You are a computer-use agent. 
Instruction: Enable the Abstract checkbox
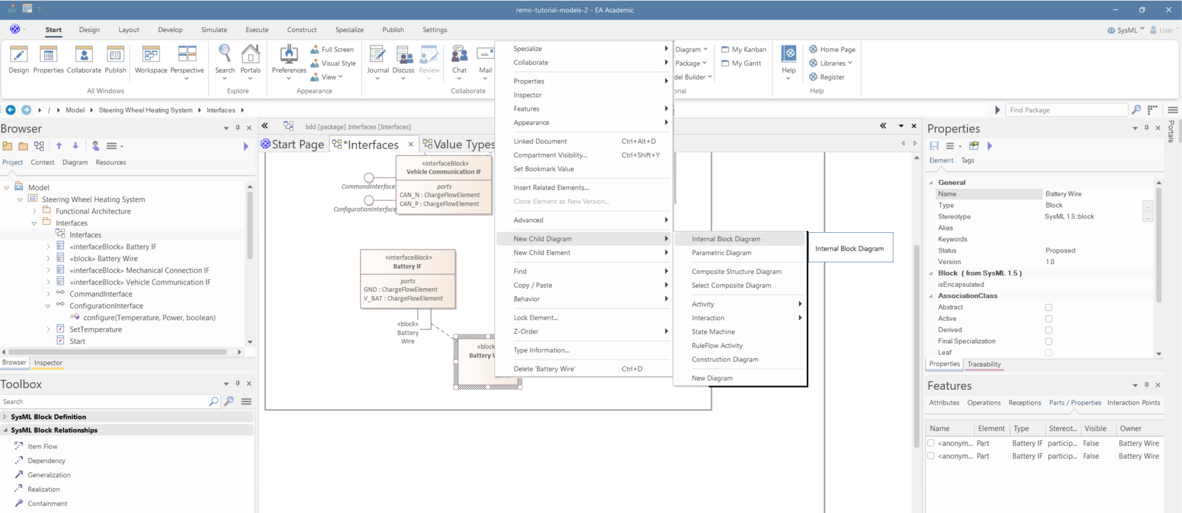pos(1048,307)
